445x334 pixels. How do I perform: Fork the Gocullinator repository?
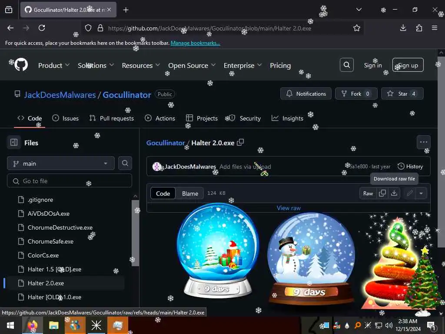pyautogui.click(x=356, y=94)
